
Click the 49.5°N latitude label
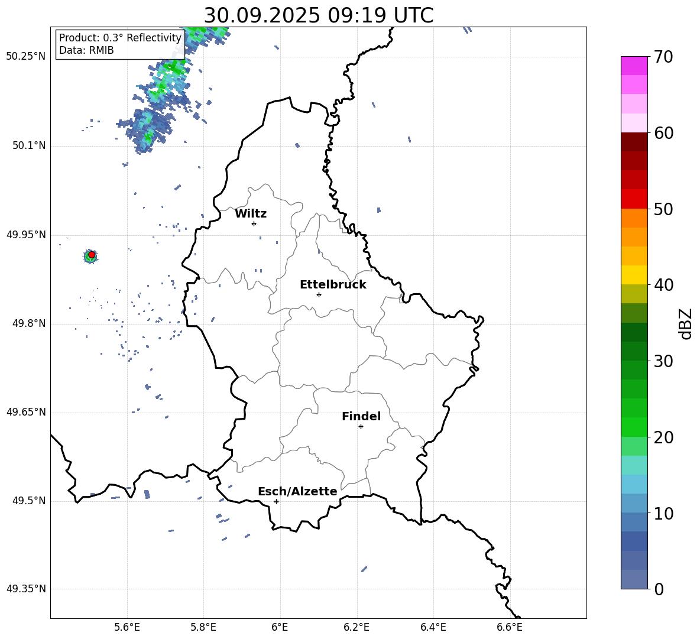pyautogui.click(x=29, y=501)
